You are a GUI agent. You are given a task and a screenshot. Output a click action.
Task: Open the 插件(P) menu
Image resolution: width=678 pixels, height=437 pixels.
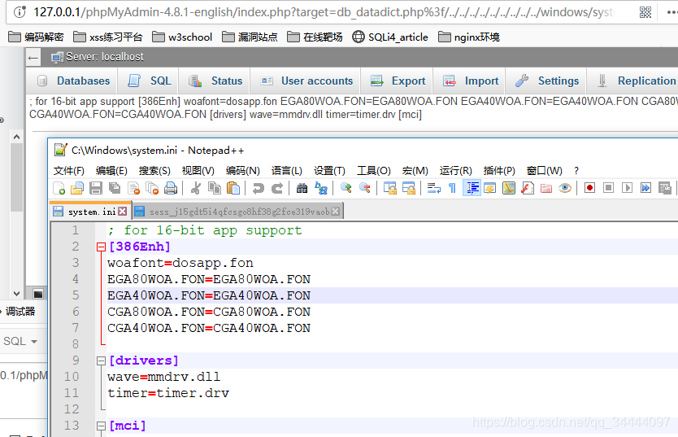499,171
